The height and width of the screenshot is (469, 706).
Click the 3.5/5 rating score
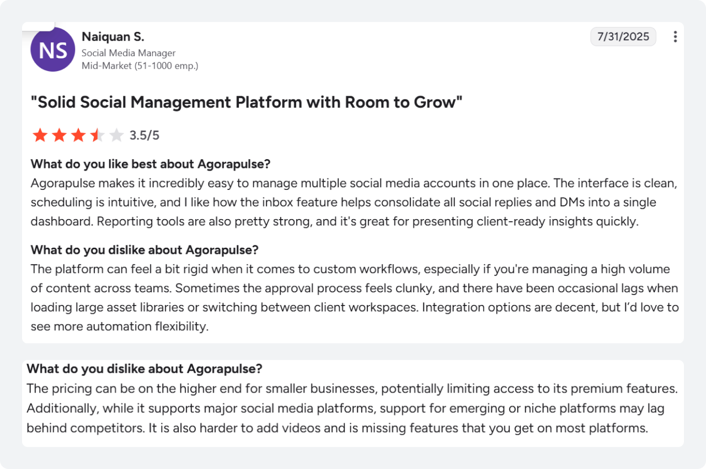pyautogui.click(x=145, y=135)
